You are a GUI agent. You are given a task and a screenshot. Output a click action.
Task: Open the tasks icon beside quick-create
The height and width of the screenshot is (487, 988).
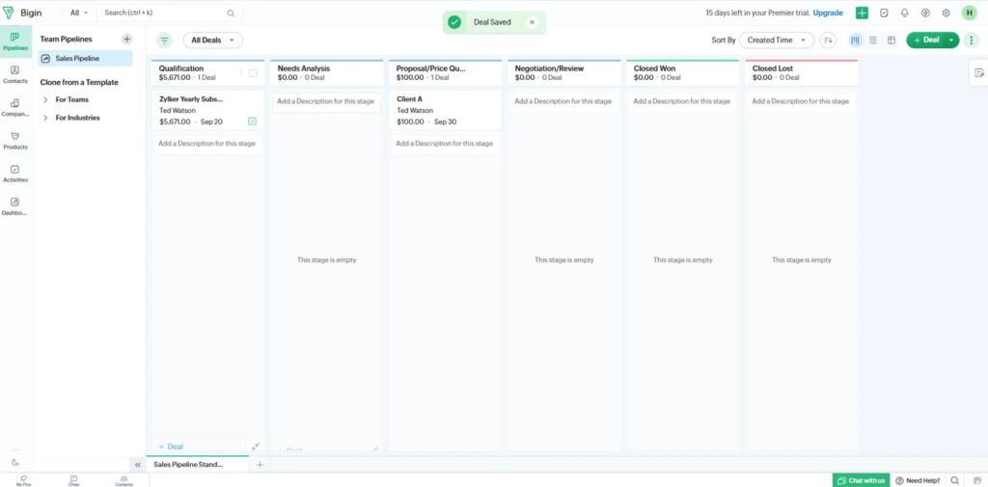pyautogui.click(x=884, y=13)
